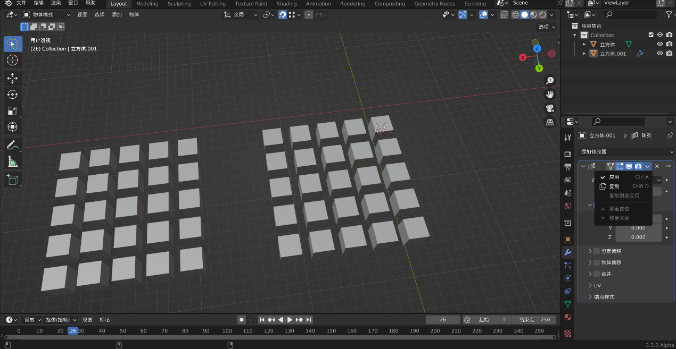Switch to camera view icon
Screen dimensions: 676x349
550,108
